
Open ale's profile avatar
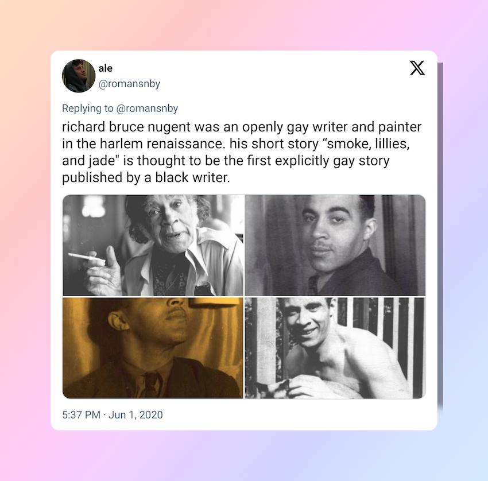pyautogui.click(x=79, y=76)
